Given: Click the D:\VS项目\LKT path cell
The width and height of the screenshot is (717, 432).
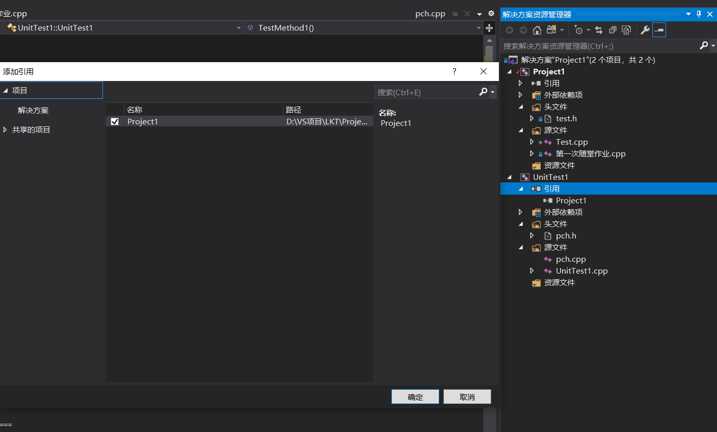Looking at the screenshot, I should point(327,121).
